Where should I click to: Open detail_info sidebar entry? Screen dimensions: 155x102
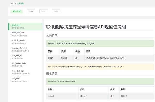click(25, 27)
